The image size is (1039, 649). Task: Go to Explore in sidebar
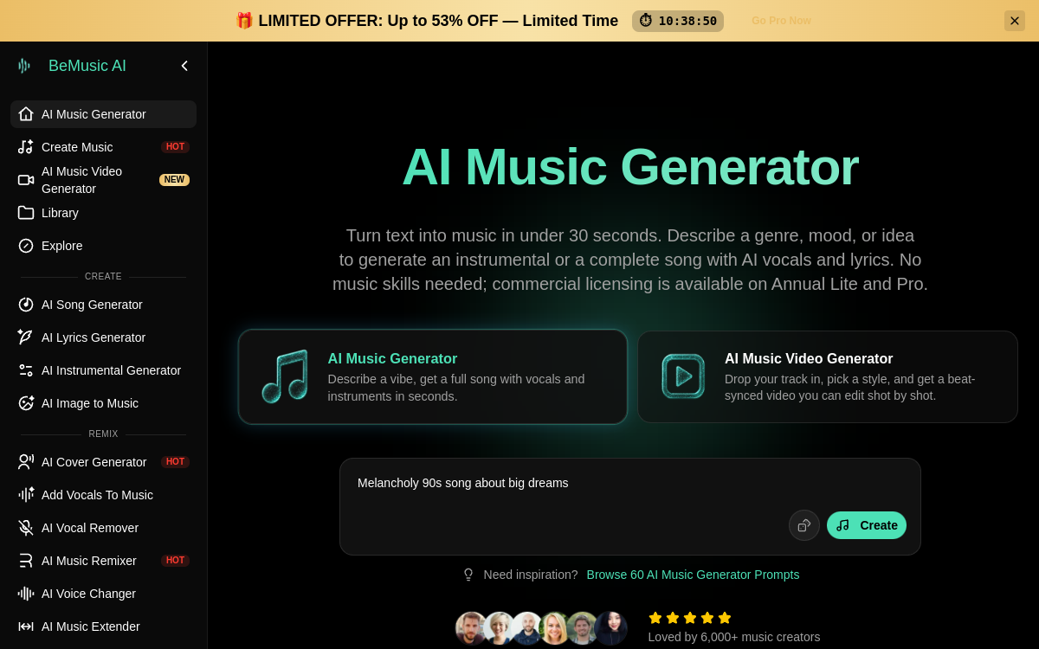103,246
